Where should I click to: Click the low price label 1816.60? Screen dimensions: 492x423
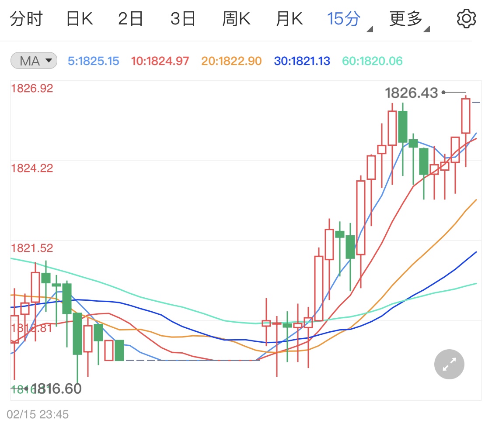pos(56,388)
